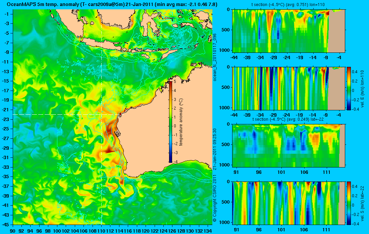This screenshot has width=369, height=234.
Task: Click the white dashed latitude -22 line
Action: pos(67,114)
